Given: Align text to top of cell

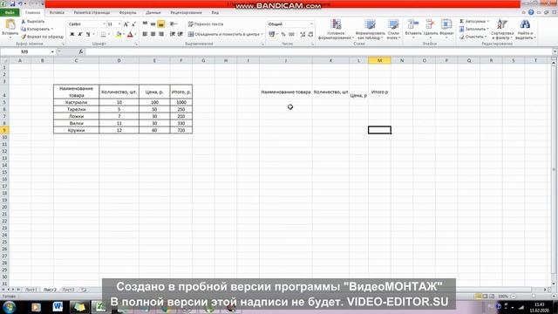Looking at the screenshot, I should (x=146, y=24).
